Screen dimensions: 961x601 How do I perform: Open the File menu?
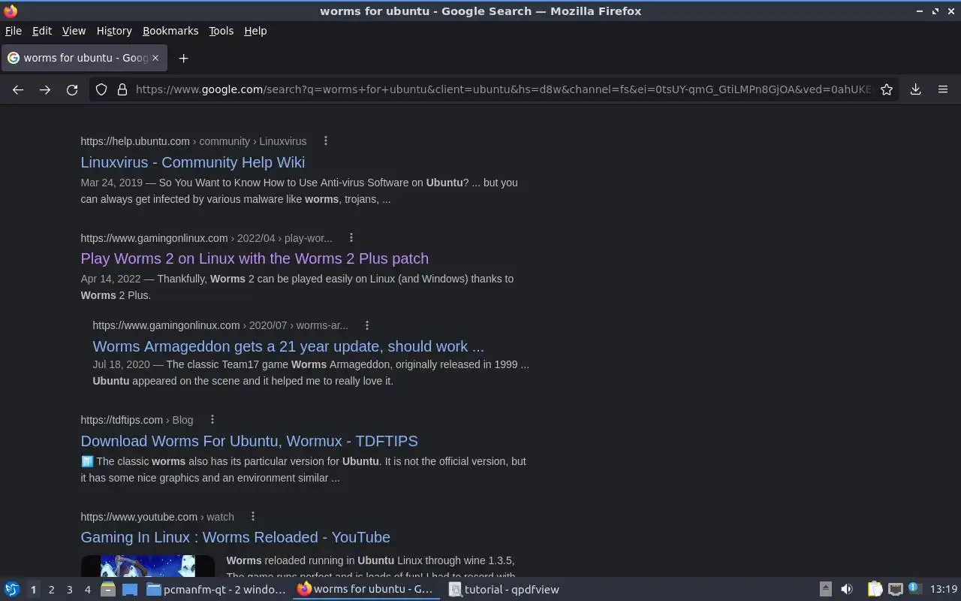pos(14,31)
